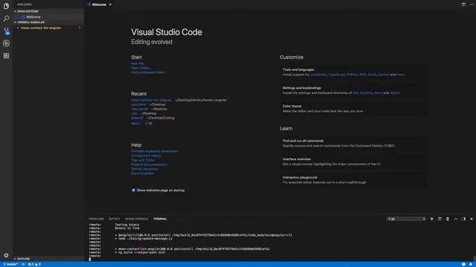Open GitHub repository link
Screen dimensions: 476x267
click(145, 169)
